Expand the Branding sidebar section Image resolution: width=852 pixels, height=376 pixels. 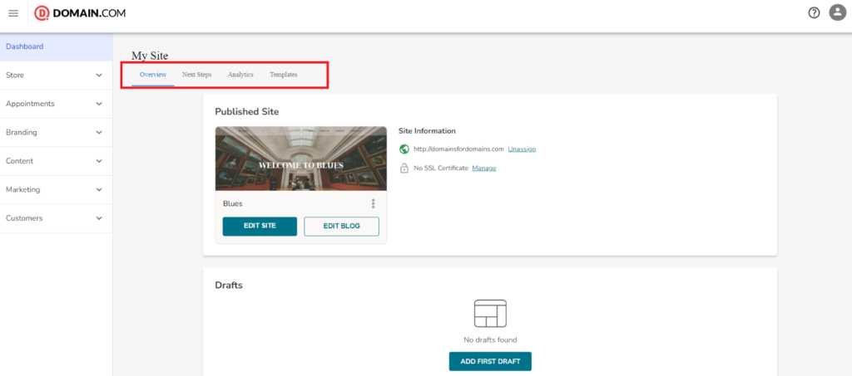57,133
